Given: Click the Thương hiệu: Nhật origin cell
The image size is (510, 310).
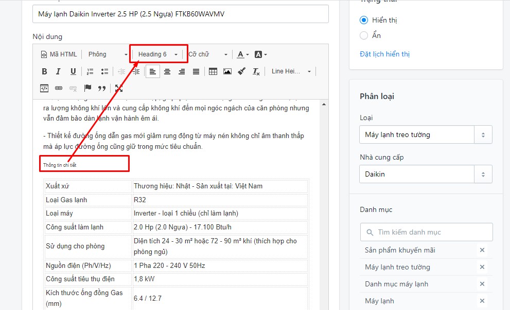Looking at the screenshot, I should [220, 186].
